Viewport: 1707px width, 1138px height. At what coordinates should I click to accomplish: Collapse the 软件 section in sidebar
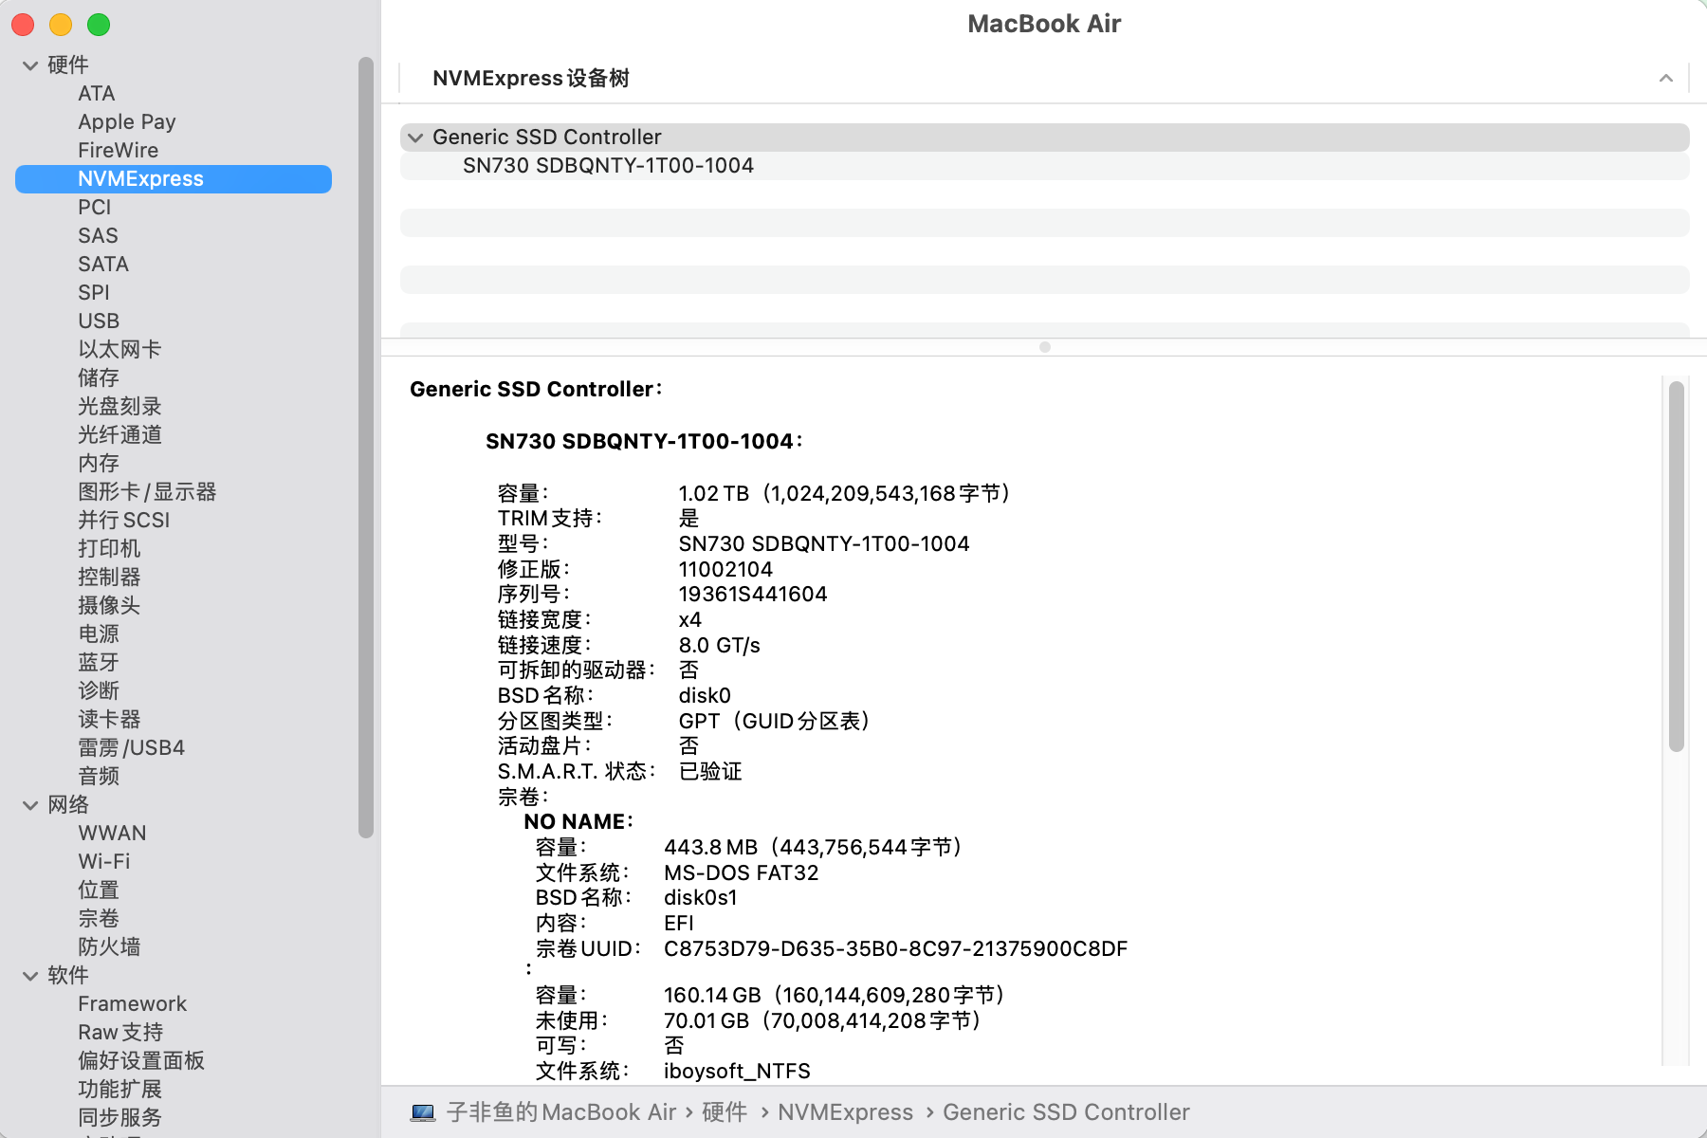pyautogui.click(x=30, y=976)
